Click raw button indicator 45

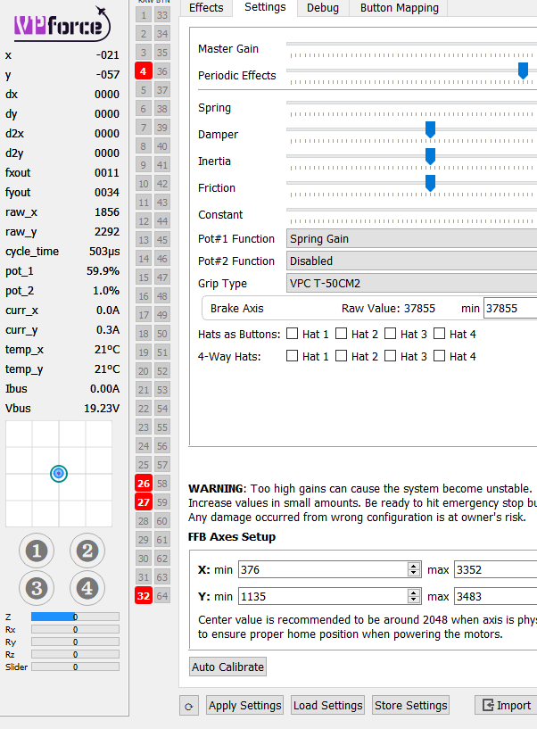[162, 240]
